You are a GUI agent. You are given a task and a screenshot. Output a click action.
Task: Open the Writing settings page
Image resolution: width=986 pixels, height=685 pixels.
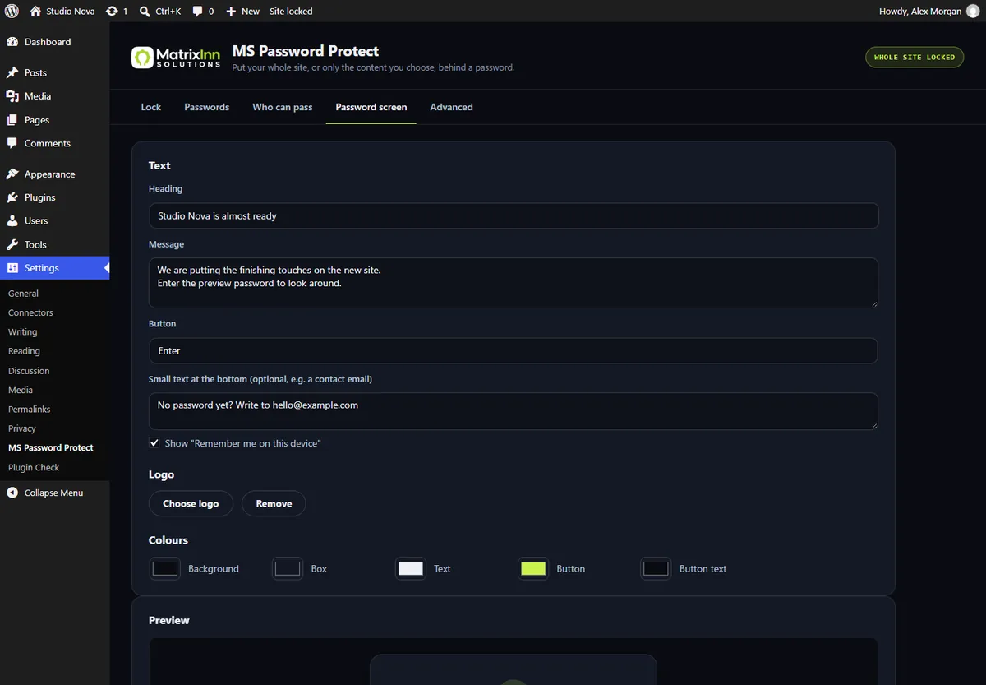[x=22, y=332]
